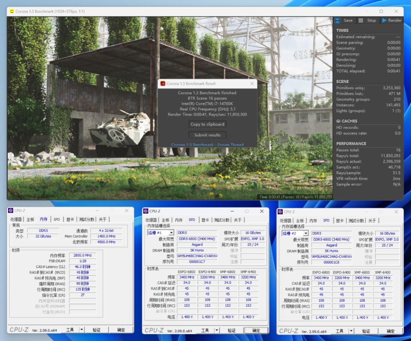The image size is (411, 341).
Task: Click Primitives uniq. value 3,253,360
Action: 392,88
